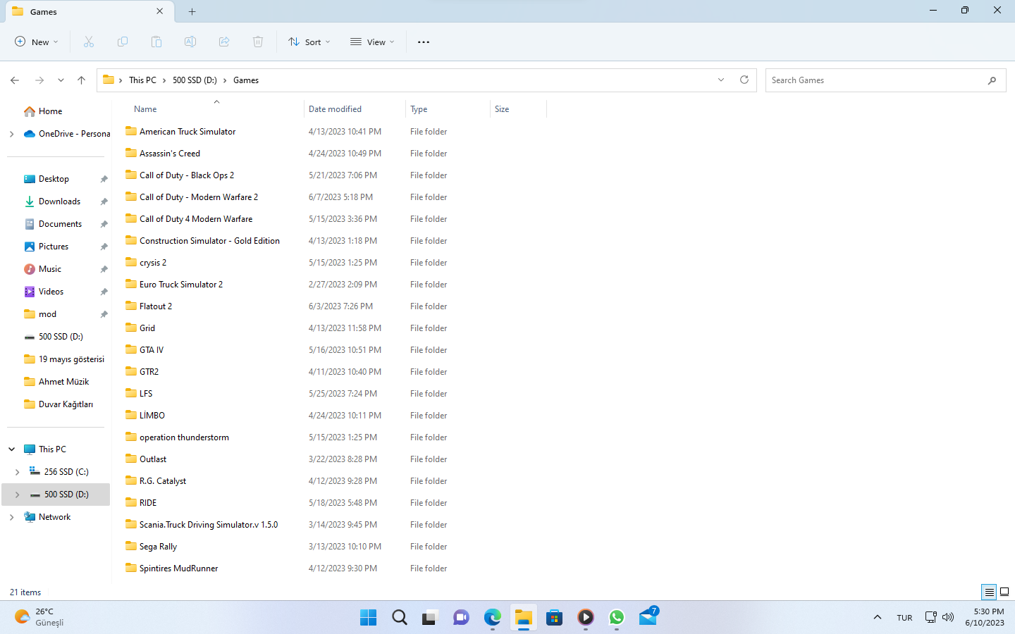Viewport: 1015px width, 634px height.
Task: Click the Cut scissors icon
Action: pos(89,42)
